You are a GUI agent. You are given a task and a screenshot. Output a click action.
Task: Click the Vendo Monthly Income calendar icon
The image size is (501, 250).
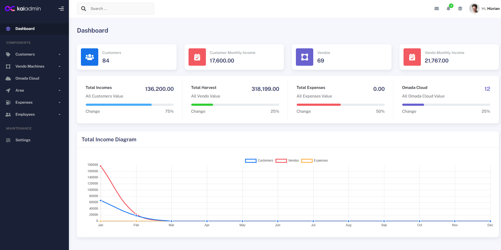[x=412, y=57]
